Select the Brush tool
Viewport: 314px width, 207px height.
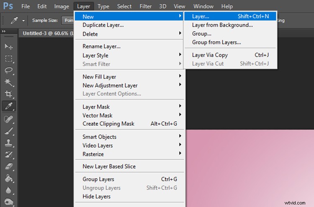click(9, 131)
